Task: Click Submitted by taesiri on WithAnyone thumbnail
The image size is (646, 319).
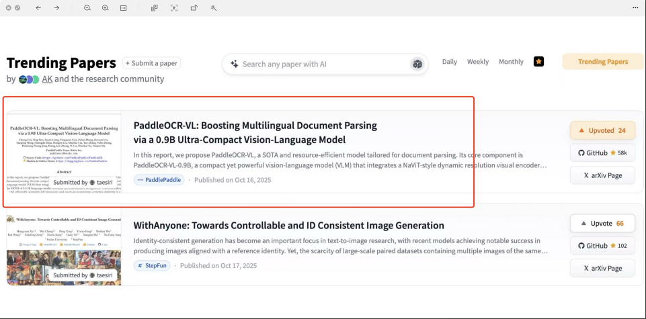Action: (x=83, y=275)
